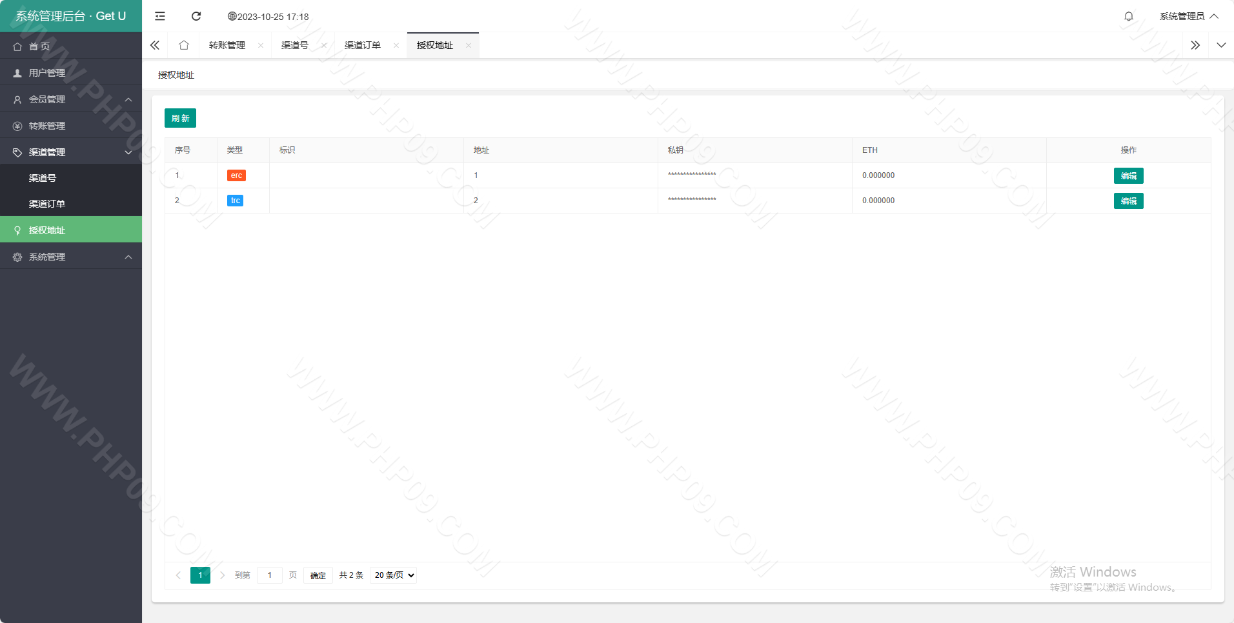
Task: Click the page reload icon in header
Action: (x=196, y=16)
